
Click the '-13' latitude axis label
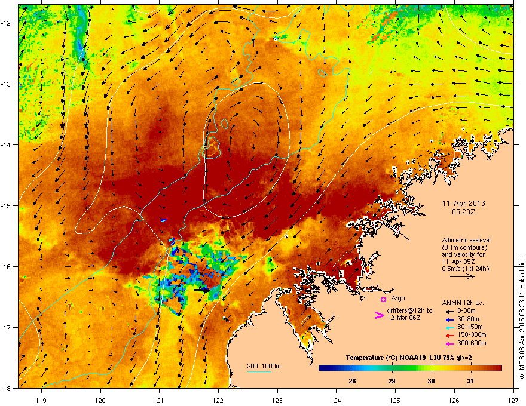pyautogui.click(x=5, y=84)
